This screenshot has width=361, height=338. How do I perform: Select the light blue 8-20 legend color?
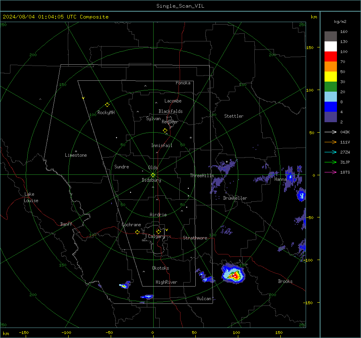coord(331,97)
